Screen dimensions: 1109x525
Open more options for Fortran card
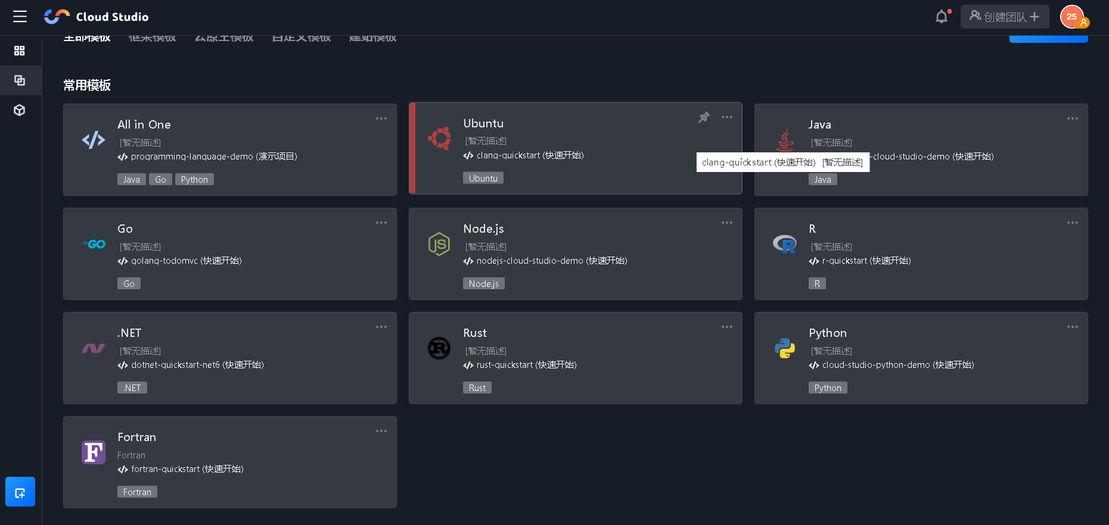click(x=381, y=431)
